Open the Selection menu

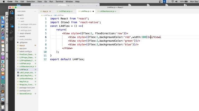click(x=30, y=2)
